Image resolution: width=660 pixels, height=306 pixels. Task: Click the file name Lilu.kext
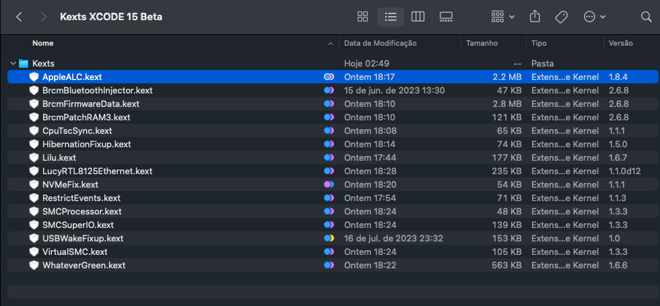[x=59, y=157]
